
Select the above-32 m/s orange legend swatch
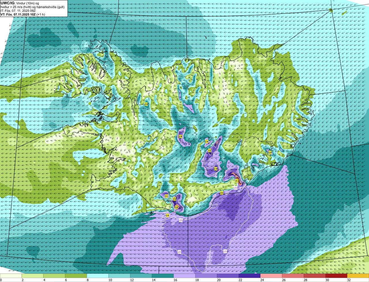[x=358, y=276]
